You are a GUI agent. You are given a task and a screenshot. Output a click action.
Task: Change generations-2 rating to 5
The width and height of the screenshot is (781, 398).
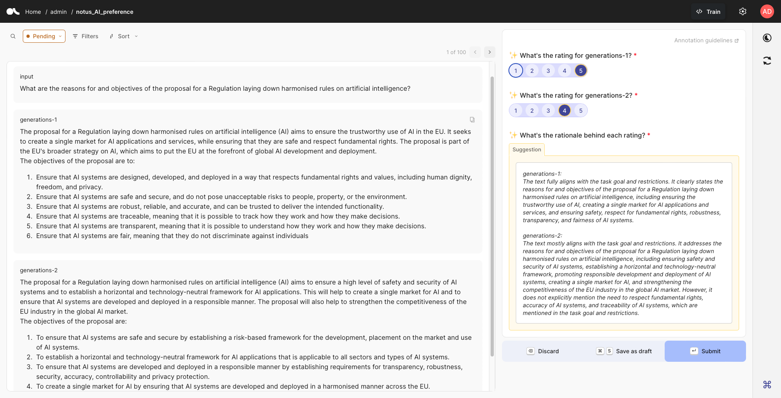580,110
